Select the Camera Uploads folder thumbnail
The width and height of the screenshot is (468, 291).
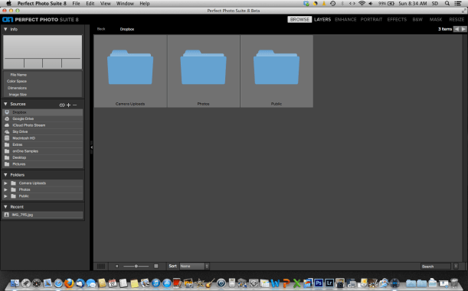tap(130, 71)
